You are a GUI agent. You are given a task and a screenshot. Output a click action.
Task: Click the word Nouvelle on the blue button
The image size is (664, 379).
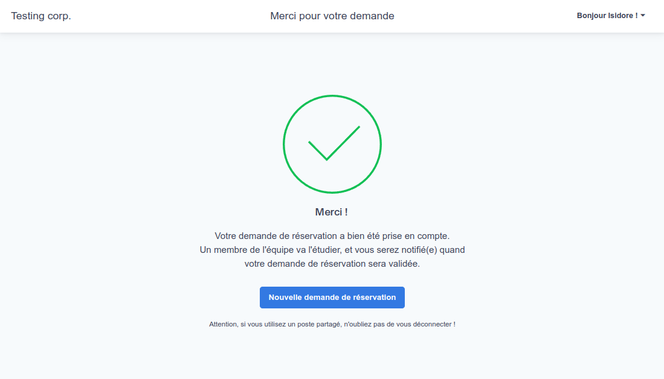[x=285, y=298]
